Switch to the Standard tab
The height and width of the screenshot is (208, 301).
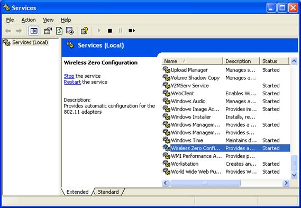(108, 192)
